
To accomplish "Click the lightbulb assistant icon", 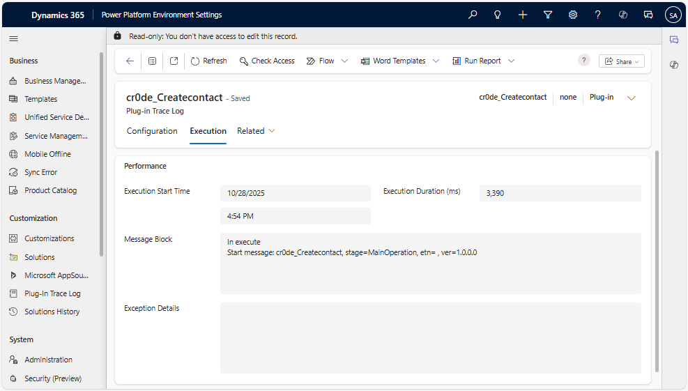I will coord(498,15).
